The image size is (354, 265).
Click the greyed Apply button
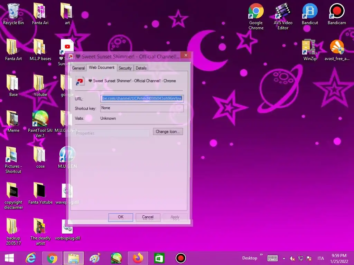tap(175, 217)
